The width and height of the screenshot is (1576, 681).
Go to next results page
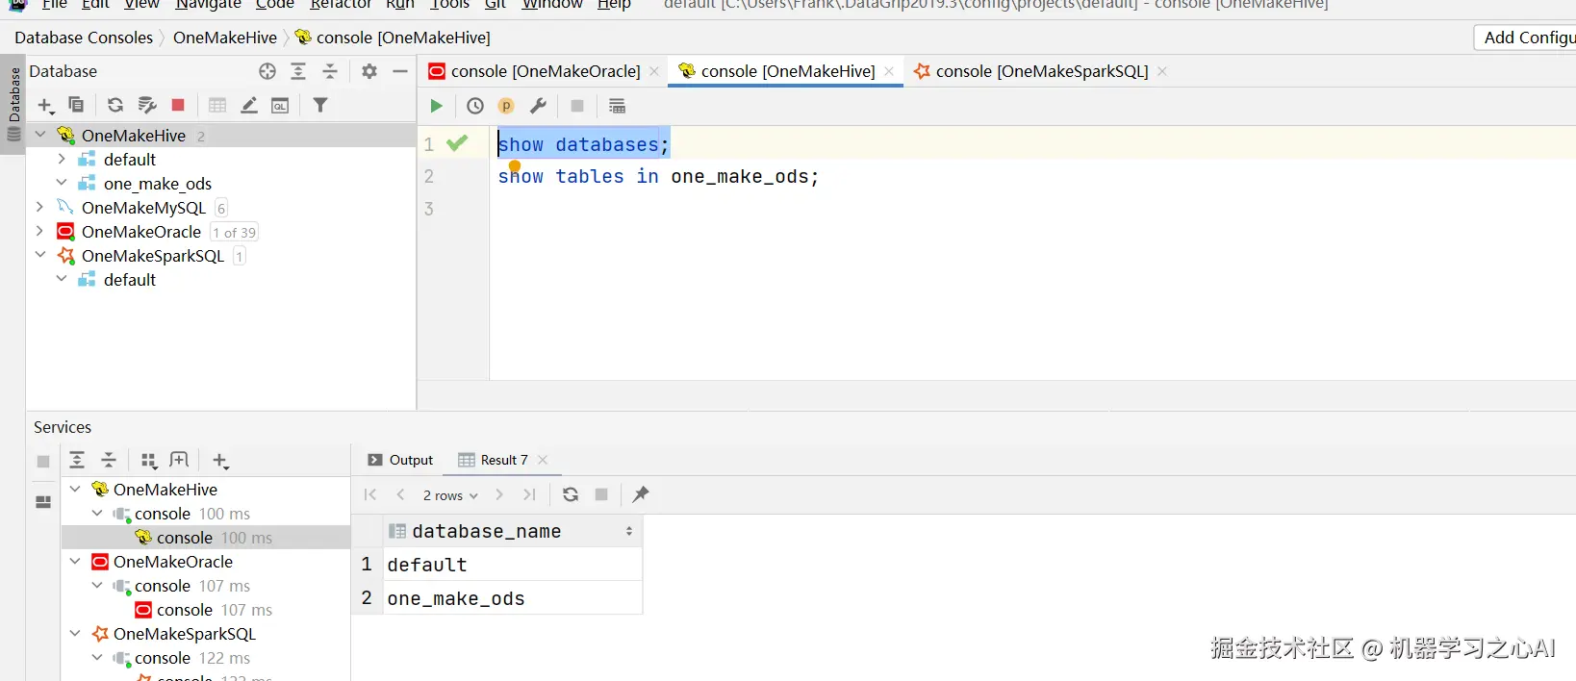pos(498,494)
